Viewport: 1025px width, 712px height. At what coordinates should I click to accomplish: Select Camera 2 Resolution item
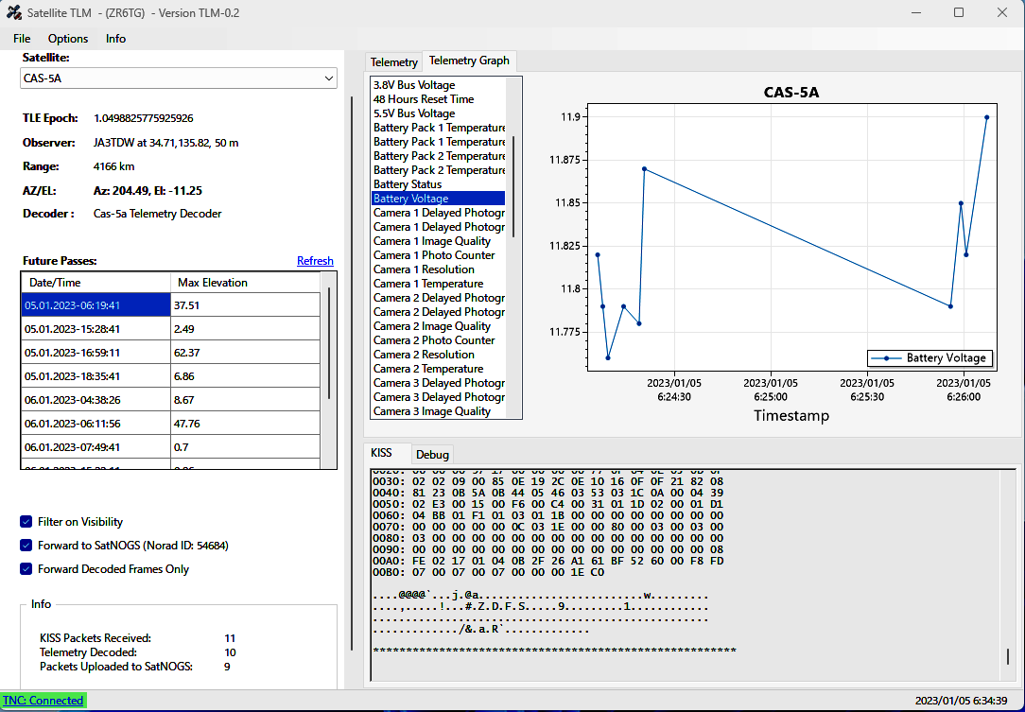pos(439,355)
